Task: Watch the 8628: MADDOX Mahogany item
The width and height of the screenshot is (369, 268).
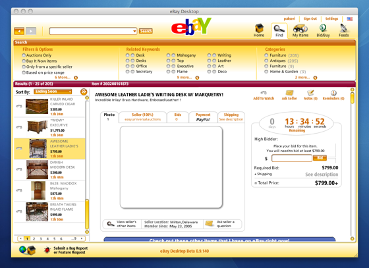Action: tap(19, 190)
